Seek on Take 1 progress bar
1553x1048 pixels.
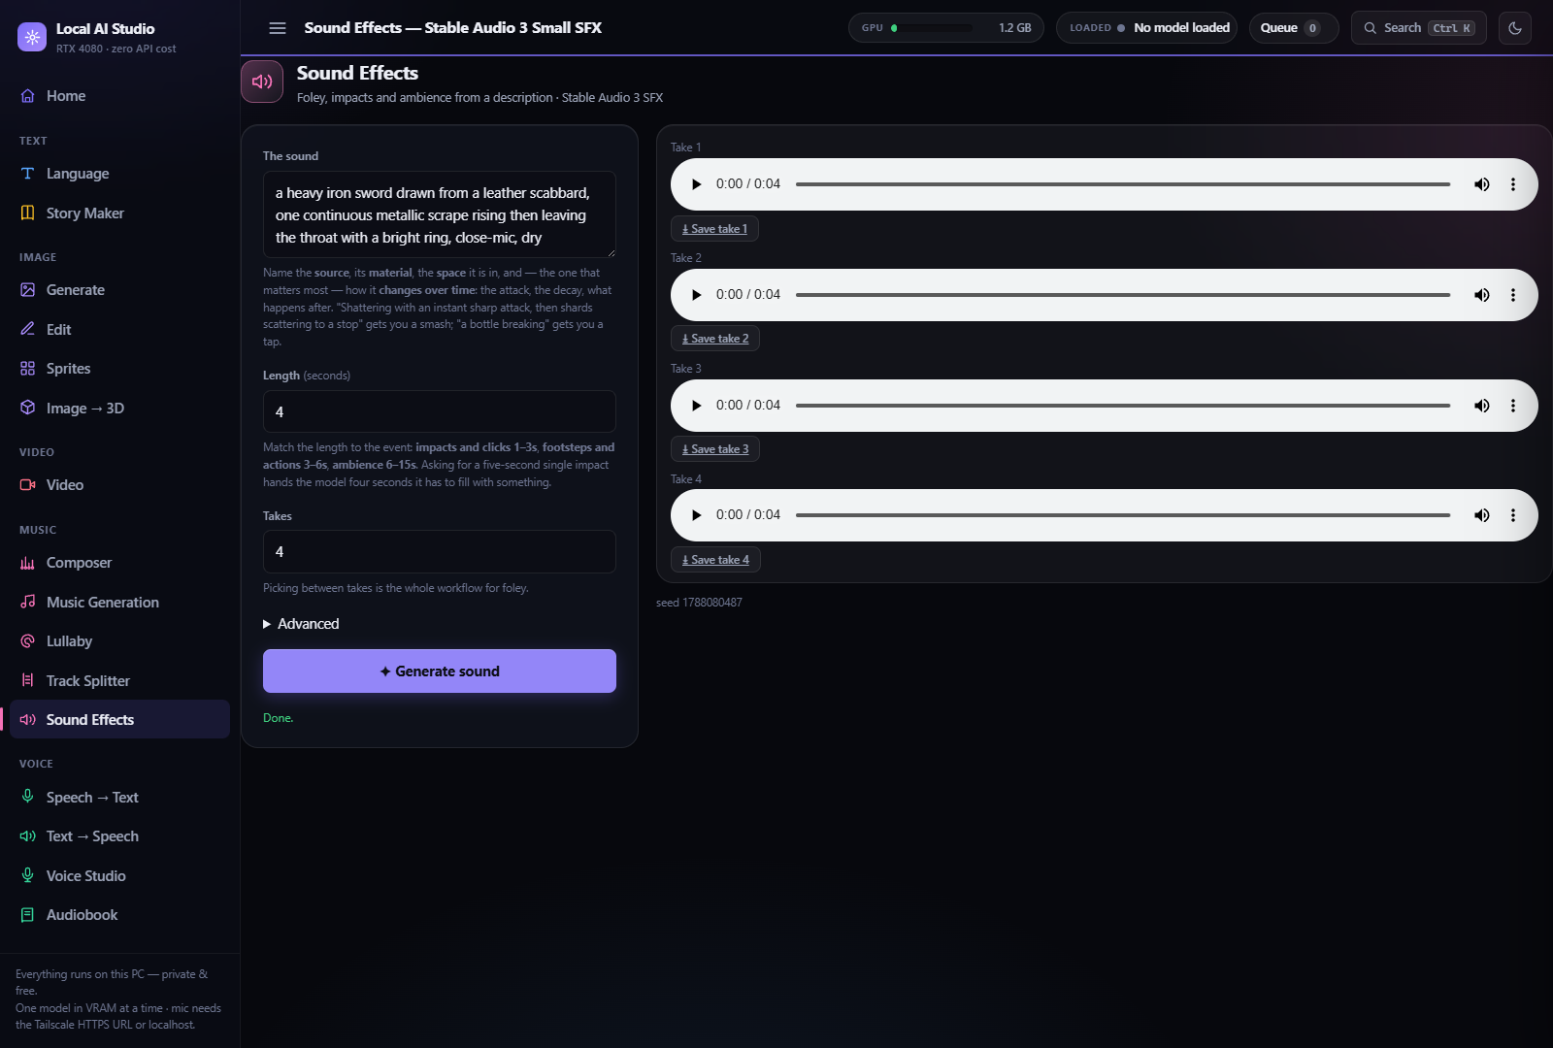point(1123,184)
